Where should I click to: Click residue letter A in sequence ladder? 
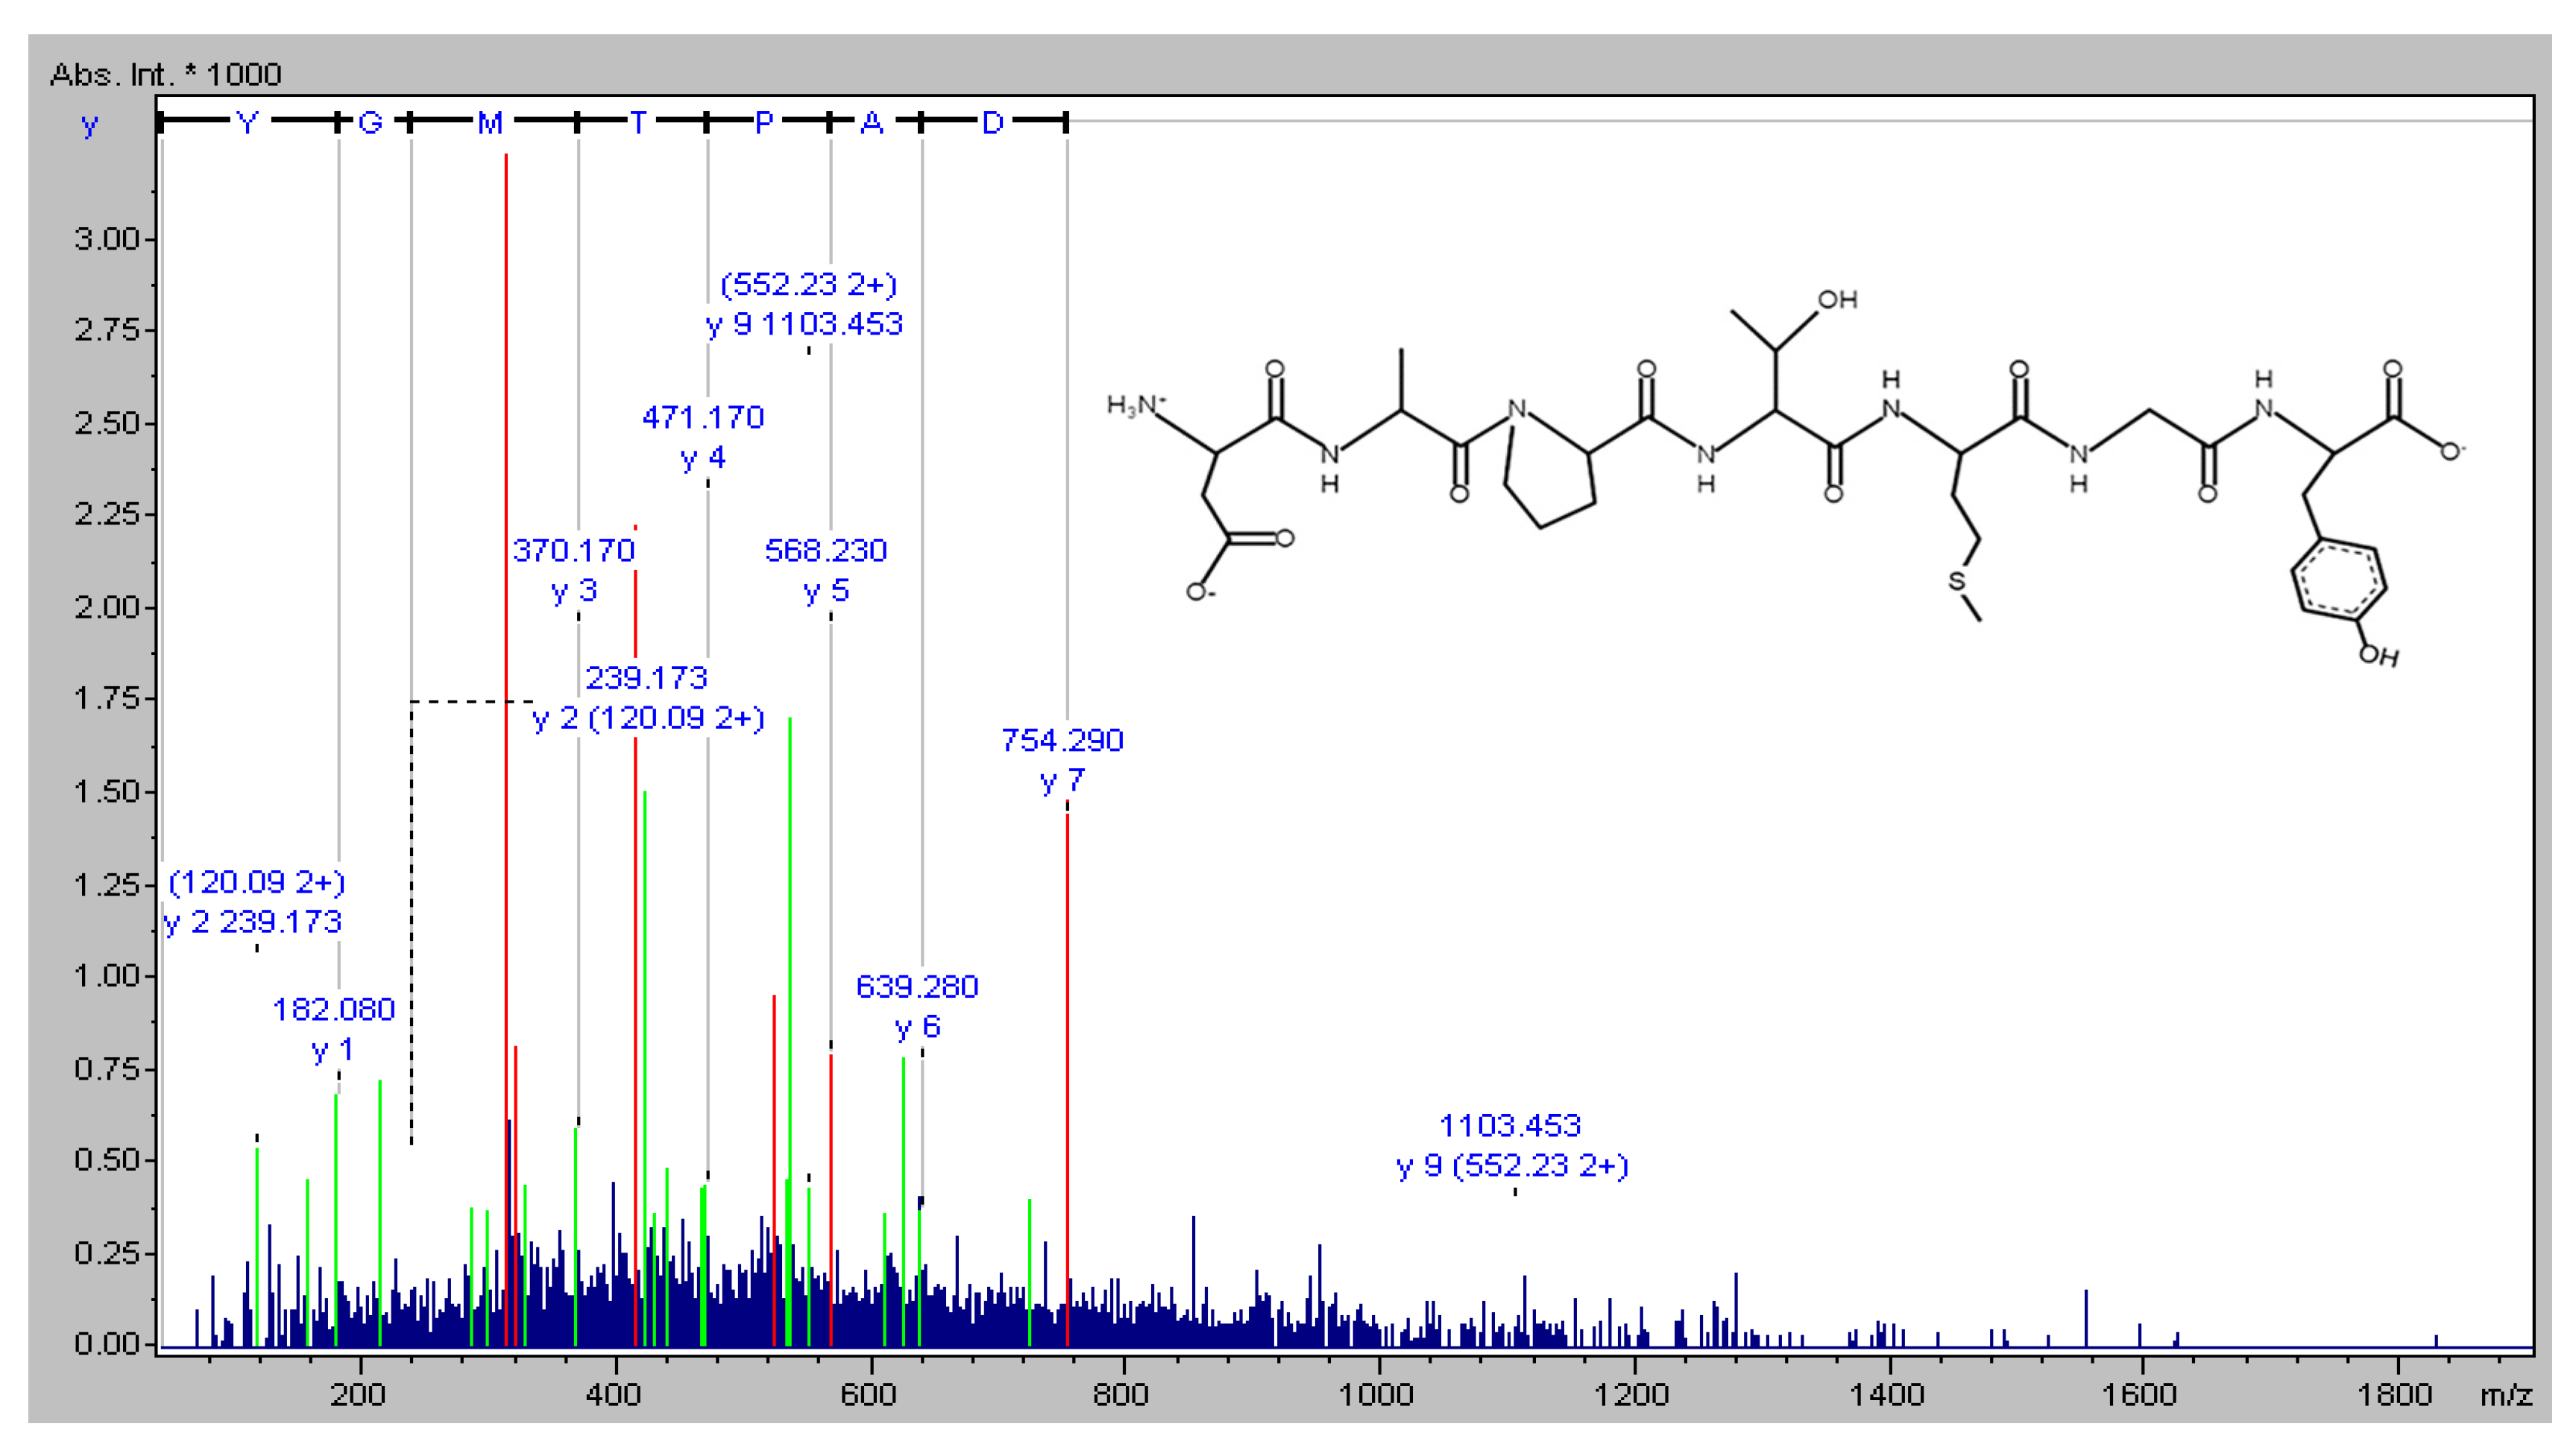[872, 123]
